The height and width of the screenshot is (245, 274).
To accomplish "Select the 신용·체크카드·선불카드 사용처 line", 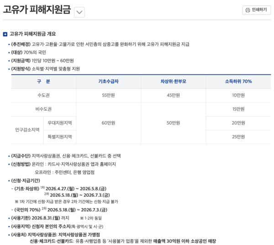I will point(123,241).
